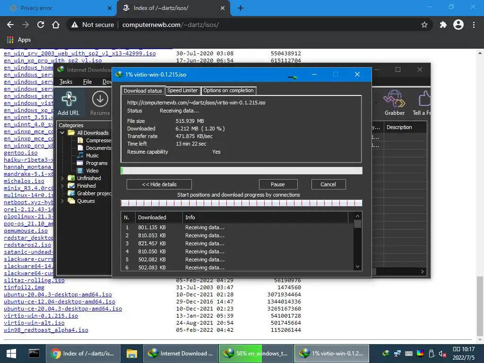Click Chrome back navigation arrow

tap(10, 25)
